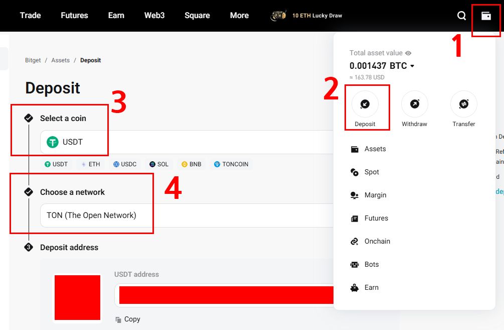Click the Onchain link icon

click(x=355, y=242)
